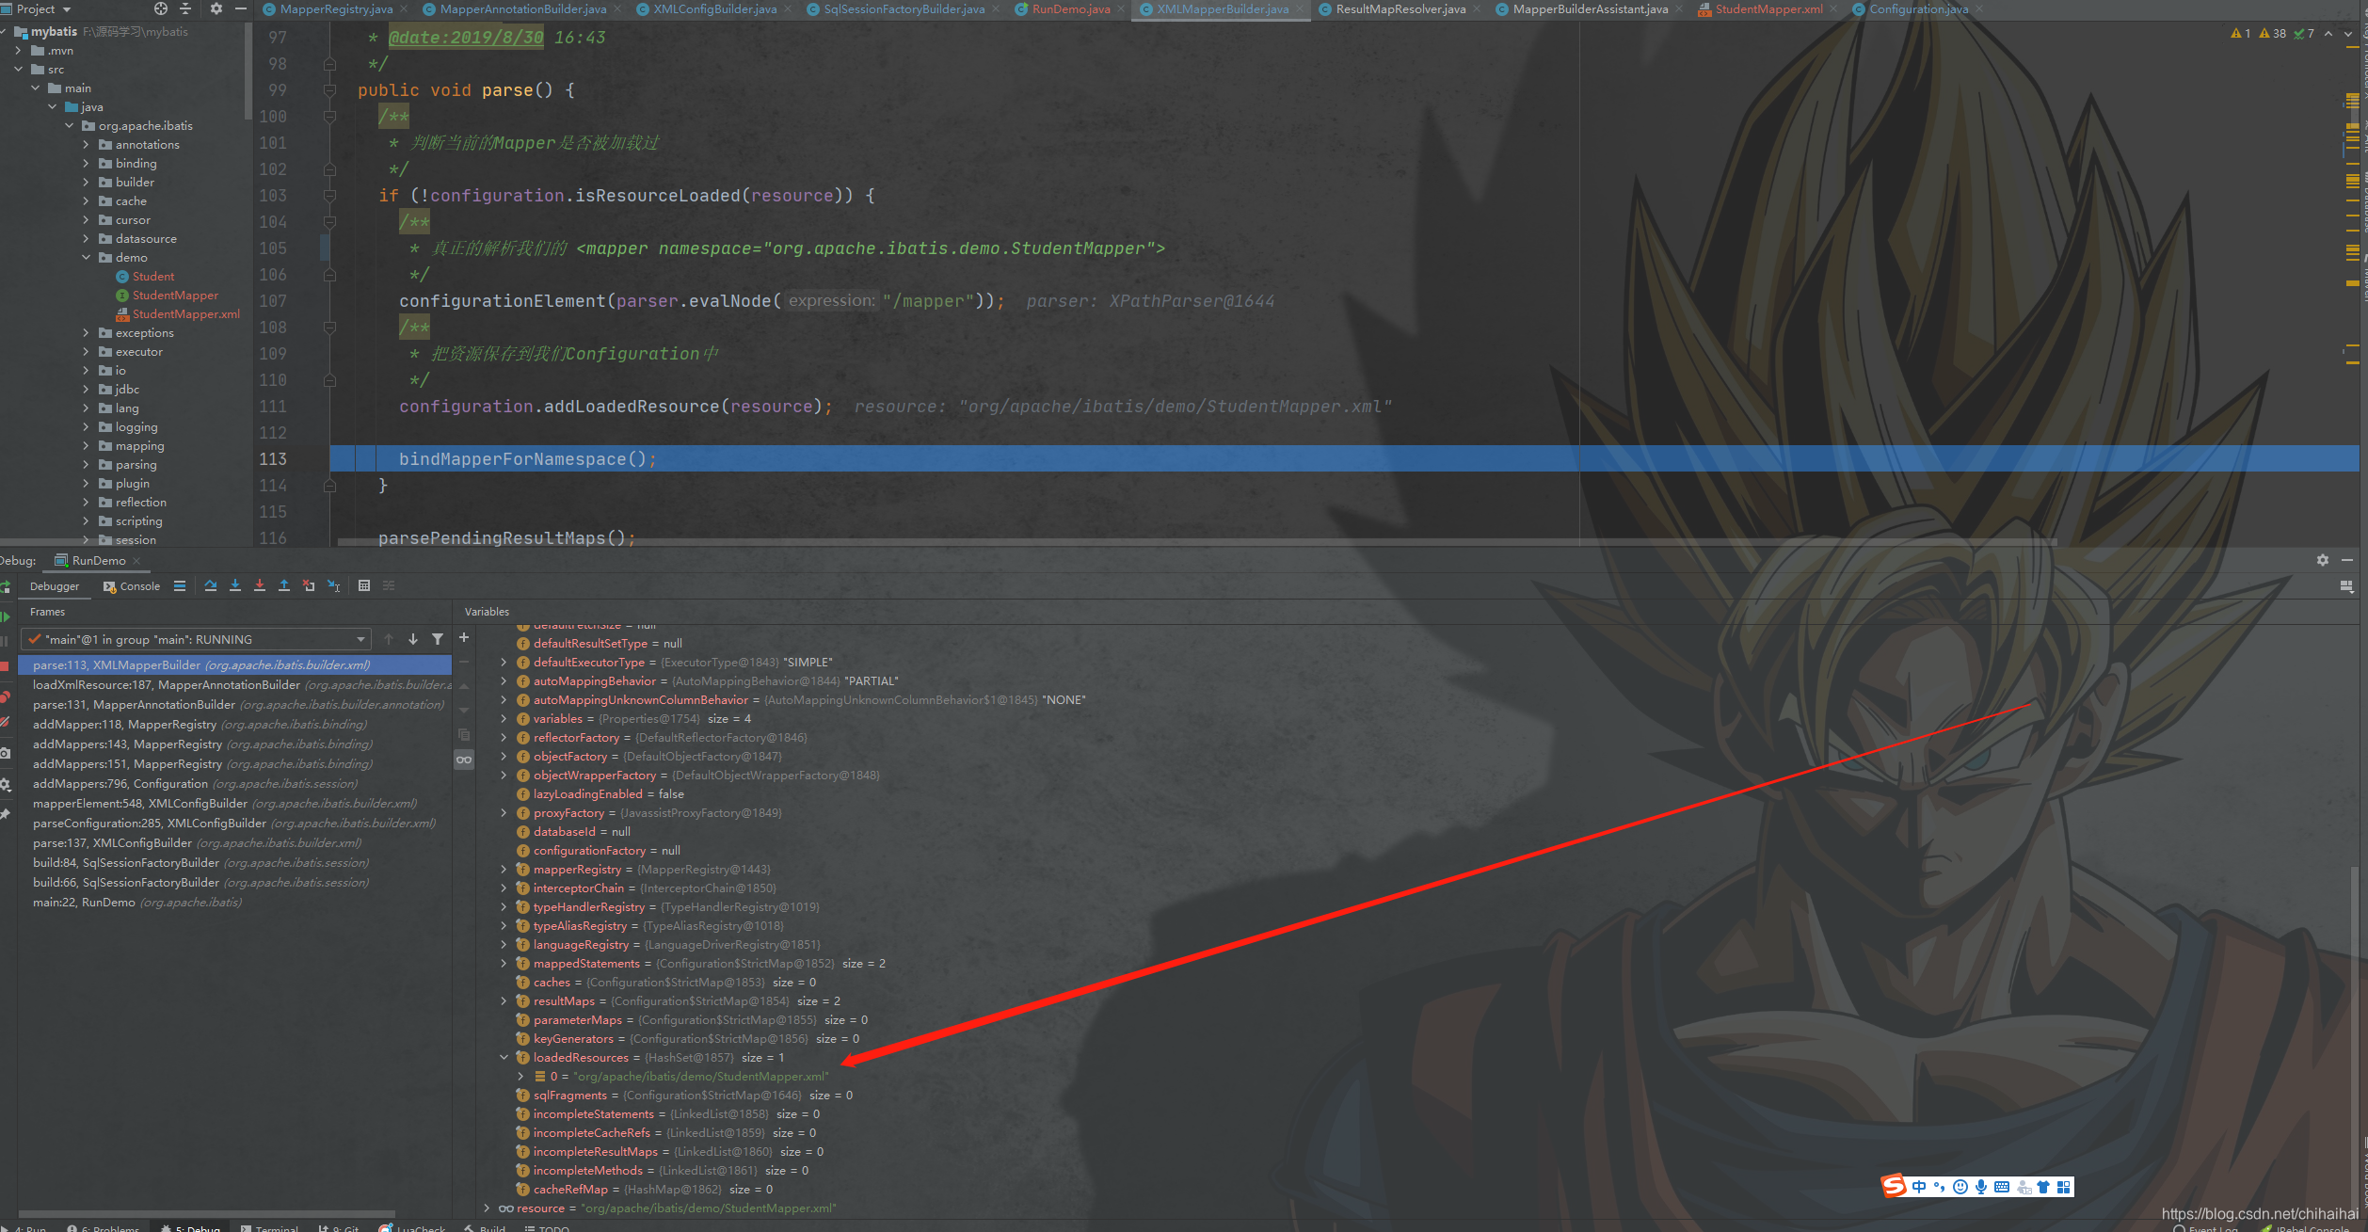Click Run to Cursor icon
The width and height of the screenshot is (2368, 1232).
(333, 585)
